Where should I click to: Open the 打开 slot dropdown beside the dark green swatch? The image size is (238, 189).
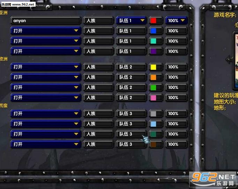click(45, 134)
